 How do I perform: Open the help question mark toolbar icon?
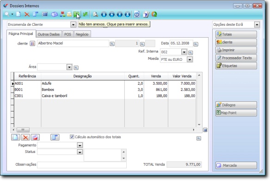pyautogui.click(x=137, y=14)
